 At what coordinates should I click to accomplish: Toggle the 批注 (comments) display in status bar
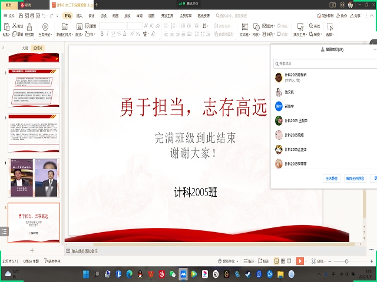pyautogui.click(x=266, y=260)
